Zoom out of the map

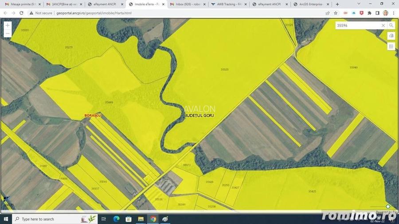(x=8, y=34)
